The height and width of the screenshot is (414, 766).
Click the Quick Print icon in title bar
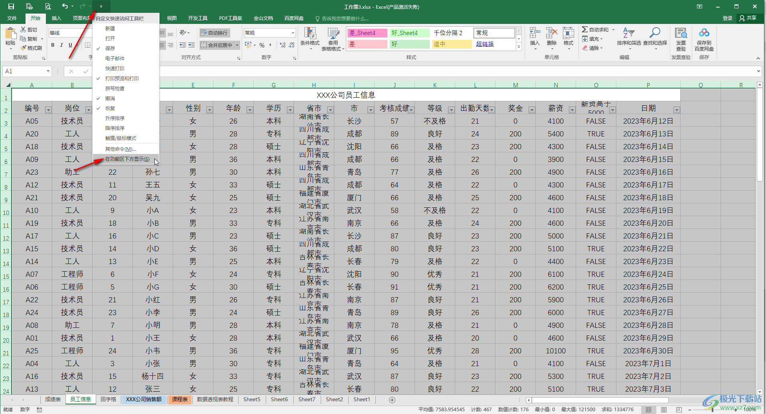pyautogui.click(x=29, y=6)
